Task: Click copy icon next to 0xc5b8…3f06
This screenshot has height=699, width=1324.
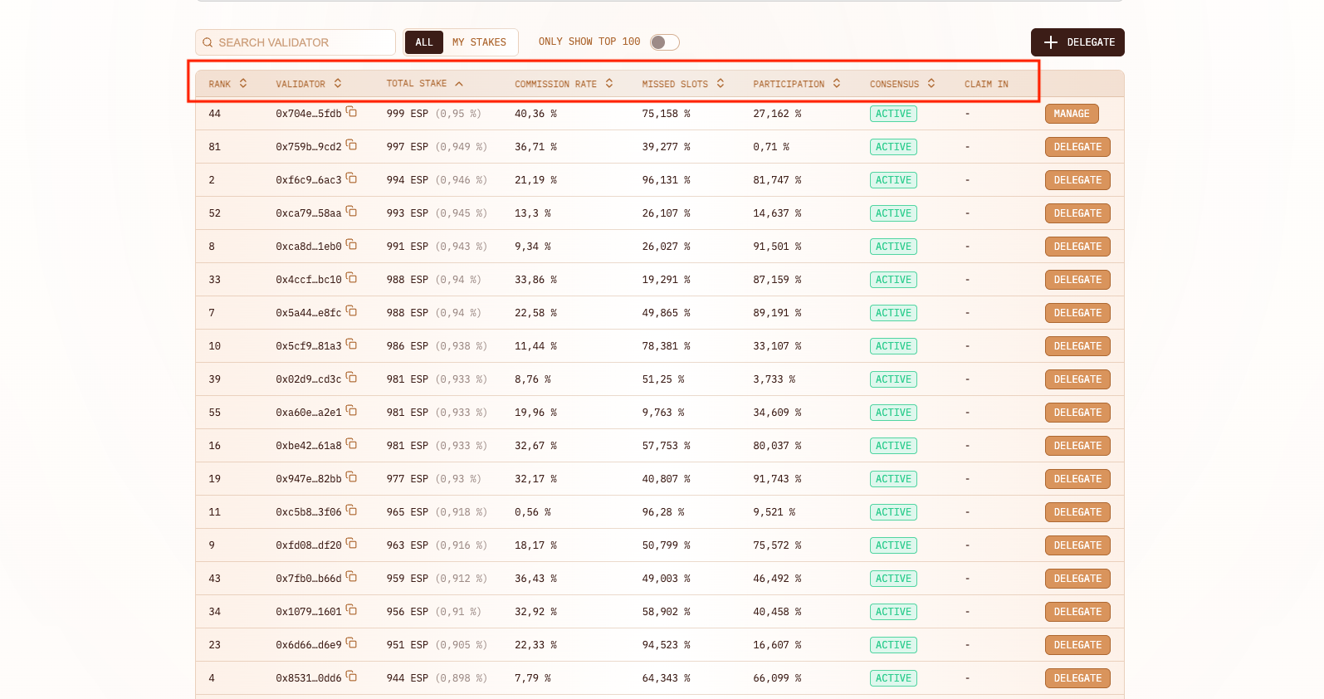Action: pyautogui.click(x=351, y=511)
